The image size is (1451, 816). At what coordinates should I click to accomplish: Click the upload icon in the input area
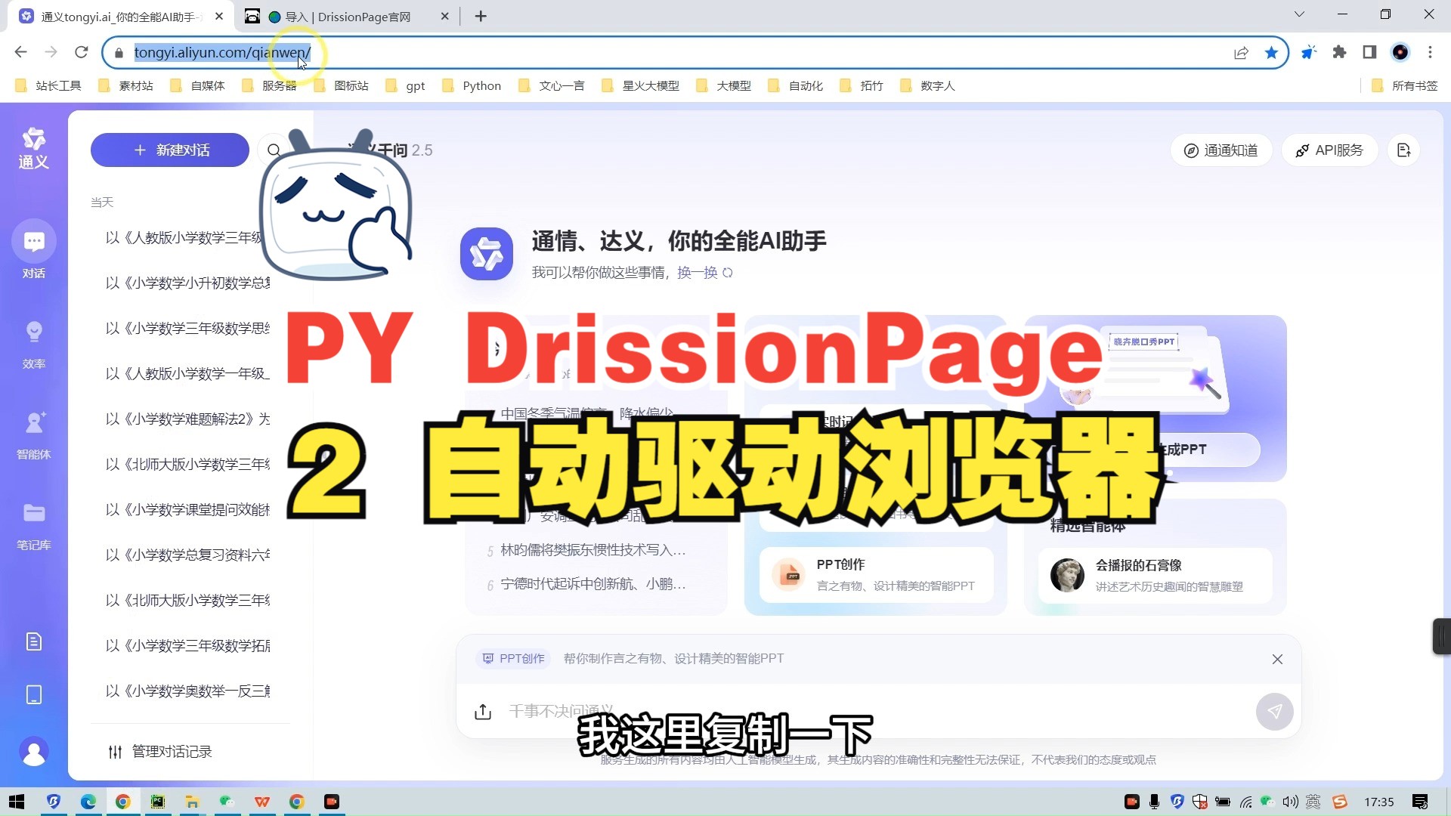click(483, 711)
